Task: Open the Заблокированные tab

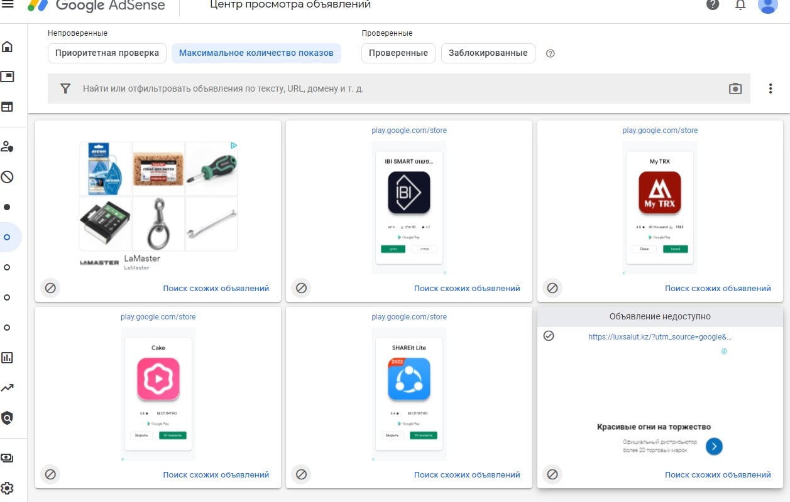Action: pyautogui.click(x=488, y=53)
